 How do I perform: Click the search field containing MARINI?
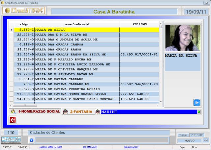(148, 112)
